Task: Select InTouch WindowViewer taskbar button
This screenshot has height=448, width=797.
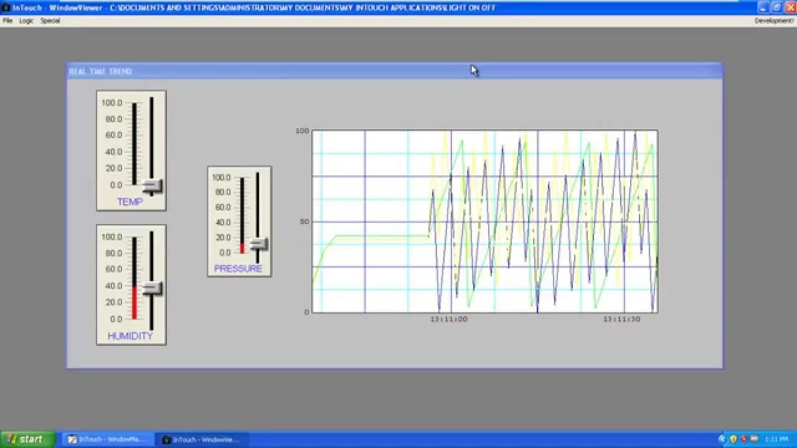Action: coord(201,439)
